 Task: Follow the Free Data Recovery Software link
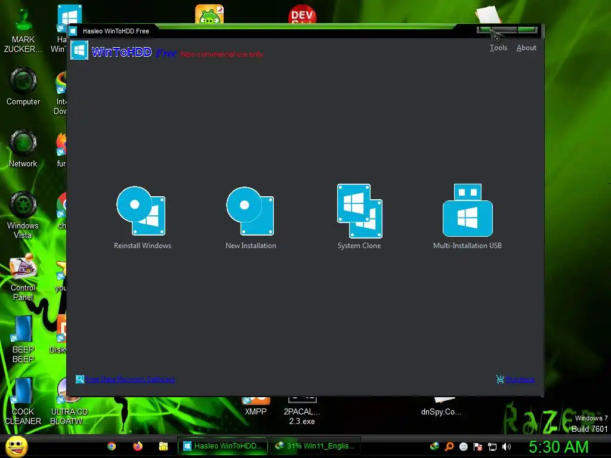tap(130, 379)
